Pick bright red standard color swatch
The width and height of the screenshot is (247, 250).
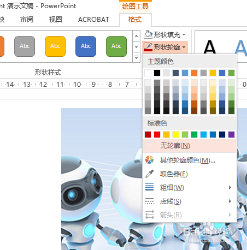157,135
